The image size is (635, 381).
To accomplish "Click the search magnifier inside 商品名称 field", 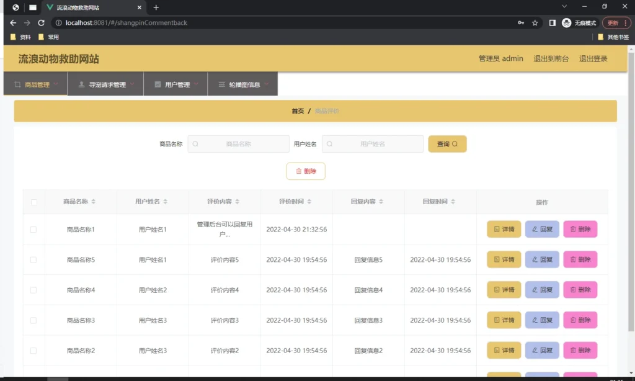I will coord(195,143).
